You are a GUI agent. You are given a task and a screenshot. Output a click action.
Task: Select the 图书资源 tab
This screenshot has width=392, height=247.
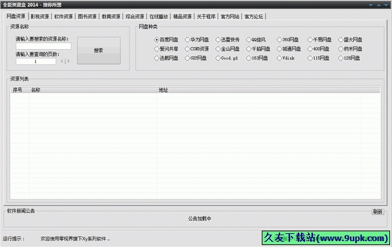87,16
